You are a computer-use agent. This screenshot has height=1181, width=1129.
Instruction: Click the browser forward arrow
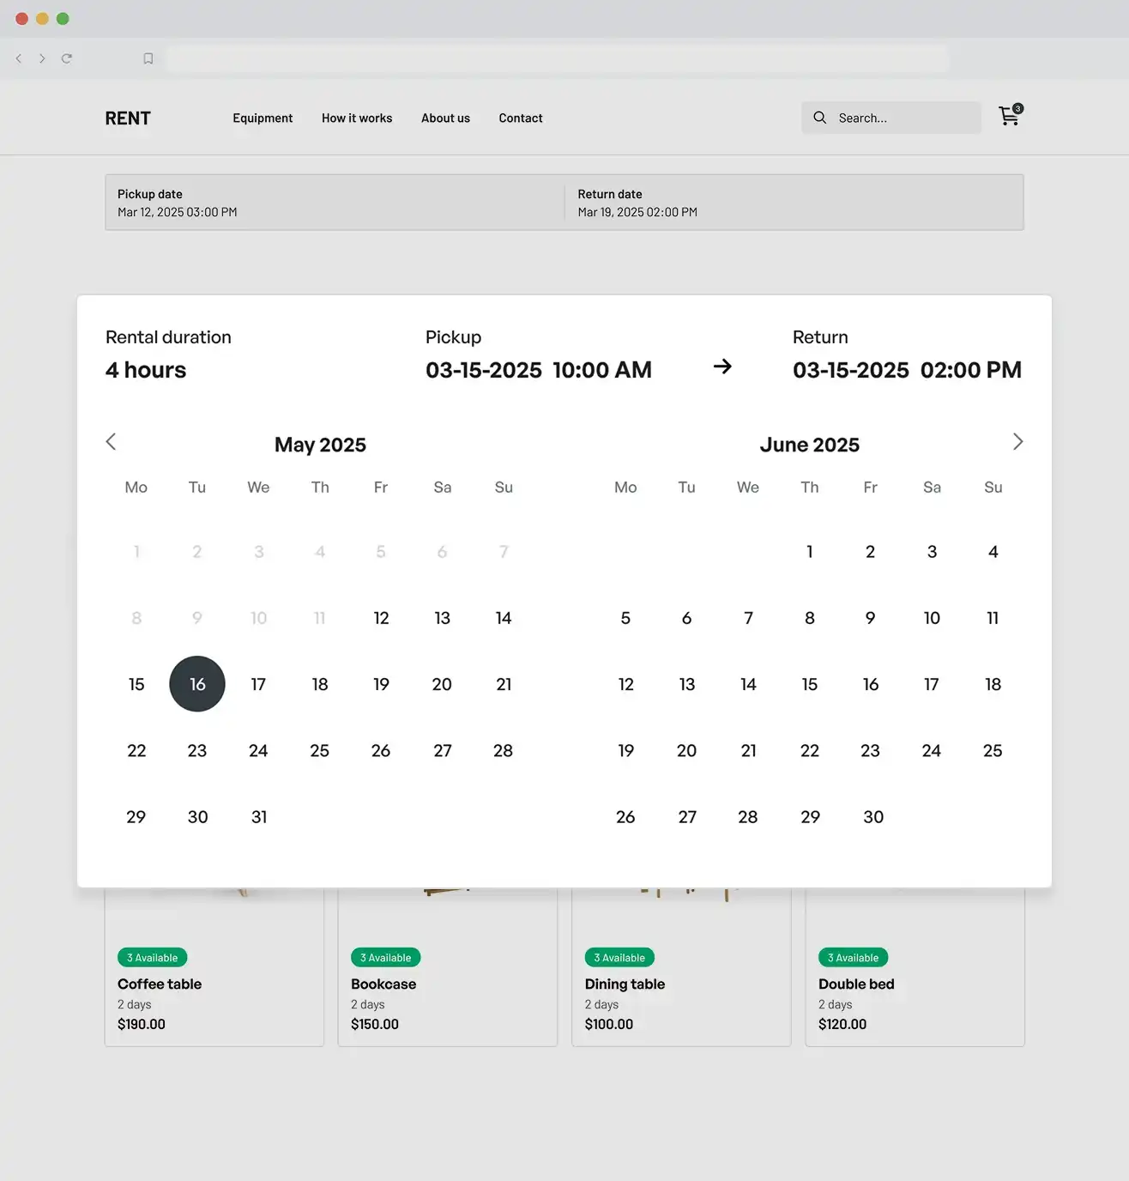[x=42, y=58]
